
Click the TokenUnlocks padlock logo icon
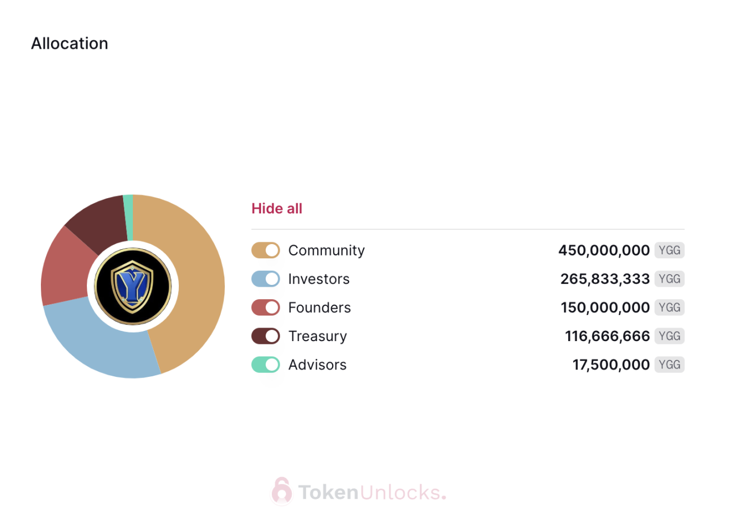[x=282, y=491]
